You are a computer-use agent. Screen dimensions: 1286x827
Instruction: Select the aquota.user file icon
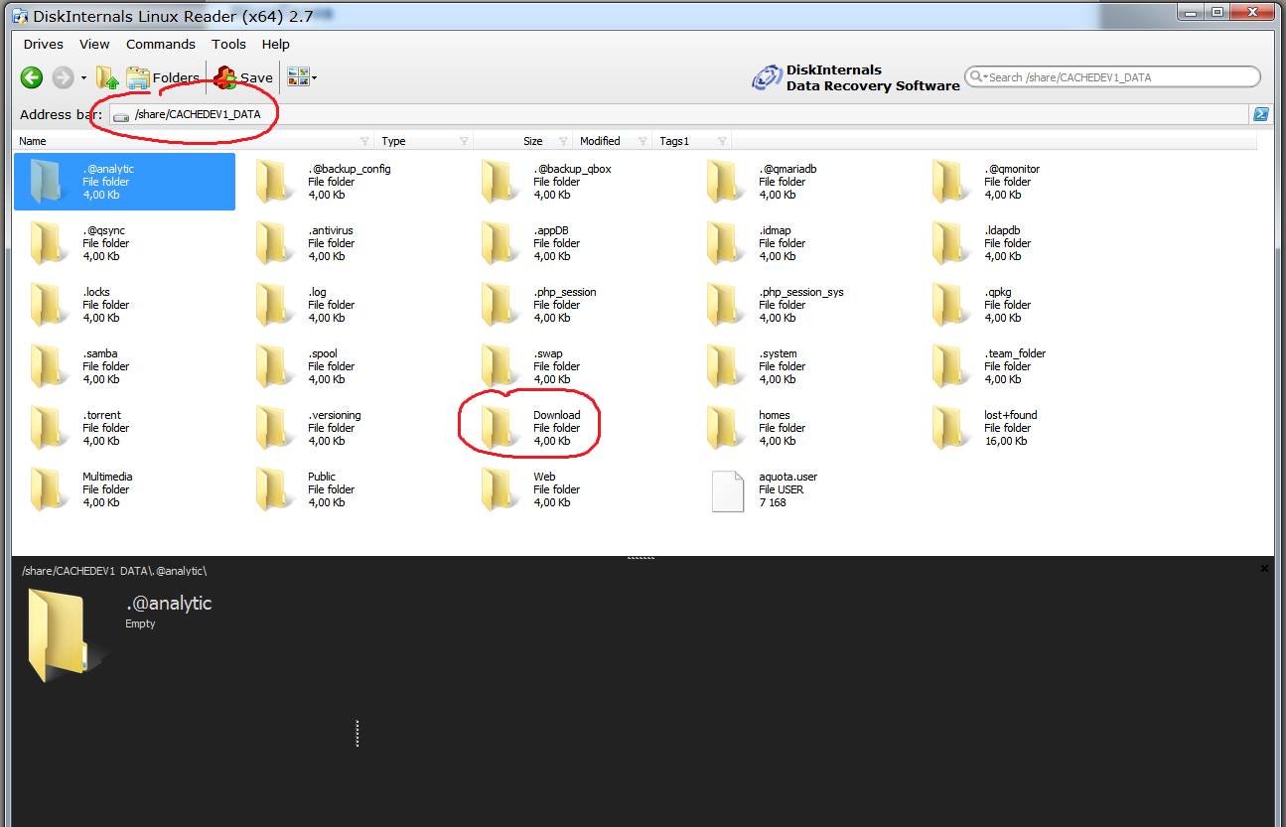pyautogui.click(x=728, y=489)
